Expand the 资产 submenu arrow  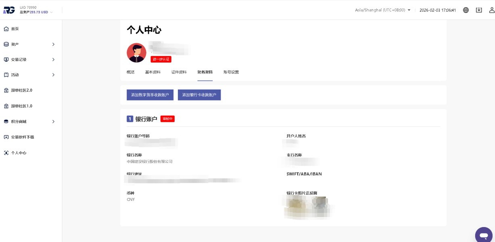53,44
